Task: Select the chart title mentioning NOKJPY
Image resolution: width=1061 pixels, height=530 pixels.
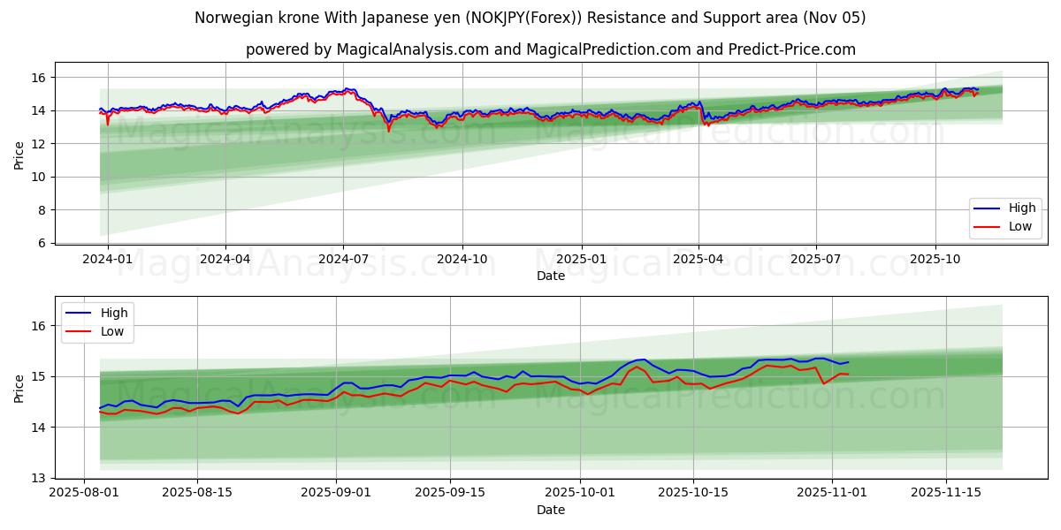Action: click(530, 18)
